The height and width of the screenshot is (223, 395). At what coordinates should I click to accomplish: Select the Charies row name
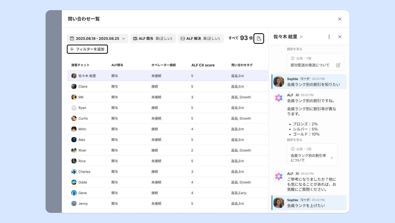(84, 172)
